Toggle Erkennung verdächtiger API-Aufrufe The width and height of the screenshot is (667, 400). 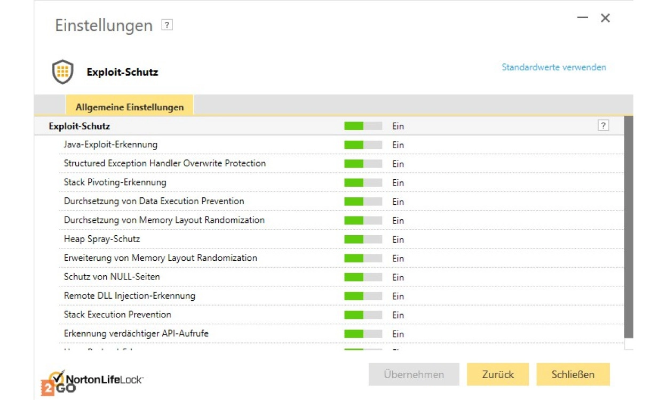(363, 334)
